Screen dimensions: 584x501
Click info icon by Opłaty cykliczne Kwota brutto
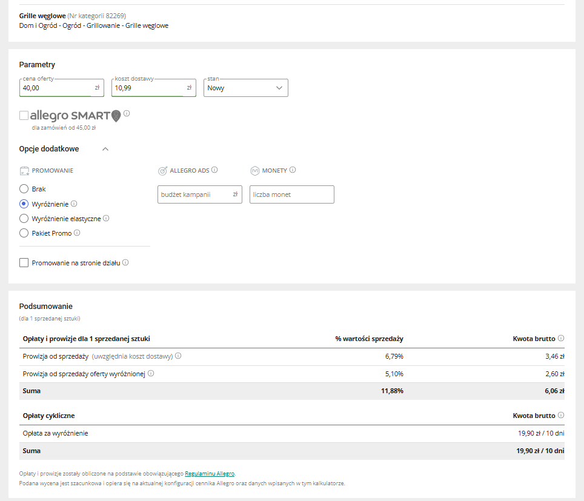coord(561,415)
